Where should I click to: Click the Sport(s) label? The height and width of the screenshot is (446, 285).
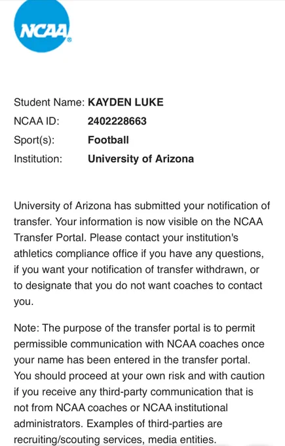pos(34,140)
